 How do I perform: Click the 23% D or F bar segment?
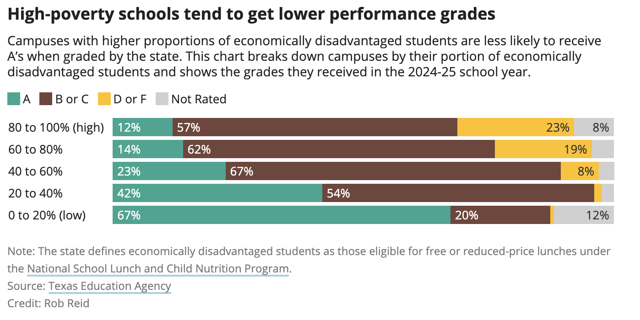(x=515, y=127)
